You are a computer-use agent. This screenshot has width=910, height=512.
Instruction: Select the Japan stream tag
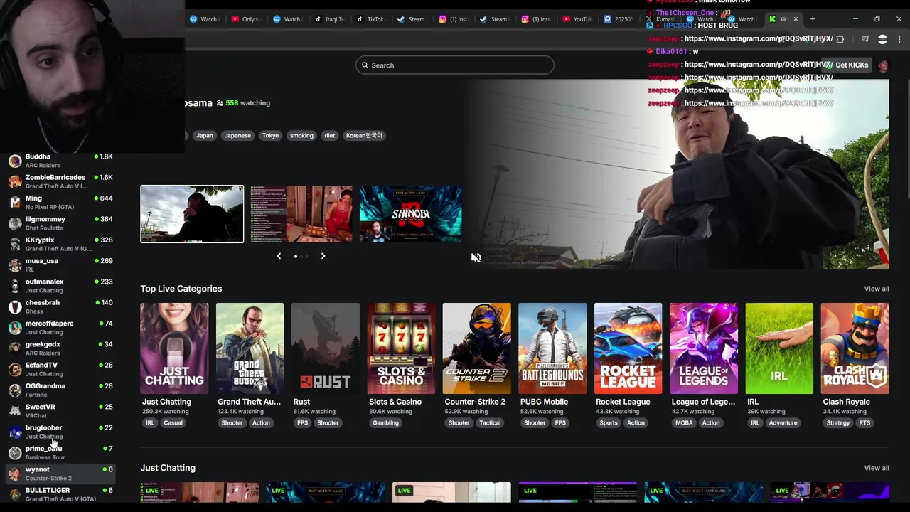(x=205, y=135)
